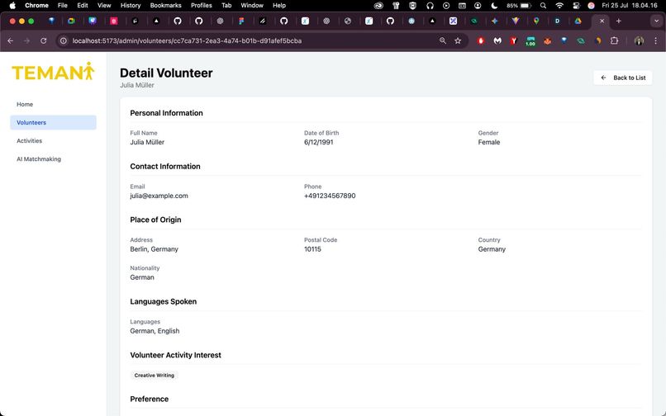
Task: Open the Window menu
Action: pos(252,6)
